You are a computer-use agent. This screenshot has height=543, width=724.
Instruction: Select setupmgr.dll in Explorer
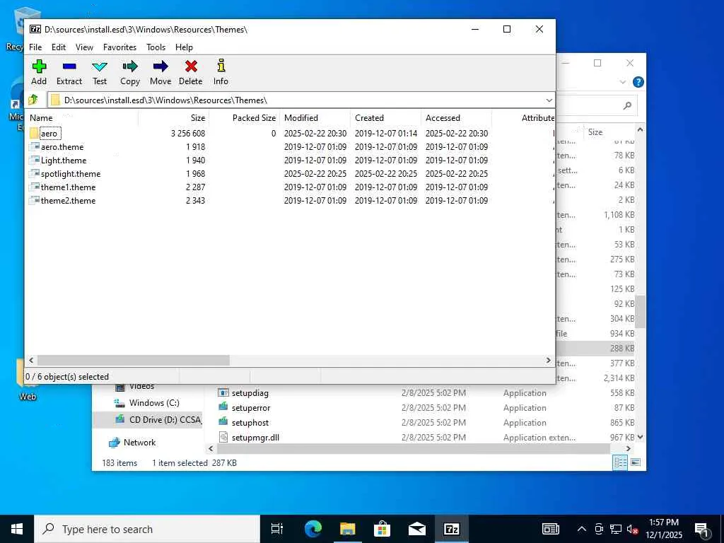coord(255,437)
